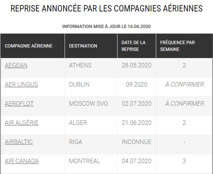Click the DATE DE LA REPRISE header

pyautogui.click(x=137, y=46)
